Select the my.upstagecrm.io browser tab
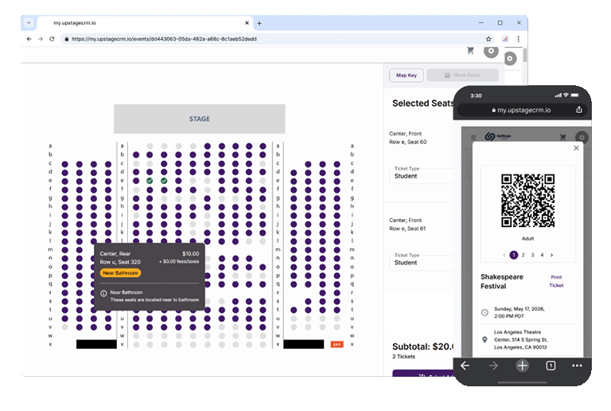 pyautogui.click(x=135, y=23)
